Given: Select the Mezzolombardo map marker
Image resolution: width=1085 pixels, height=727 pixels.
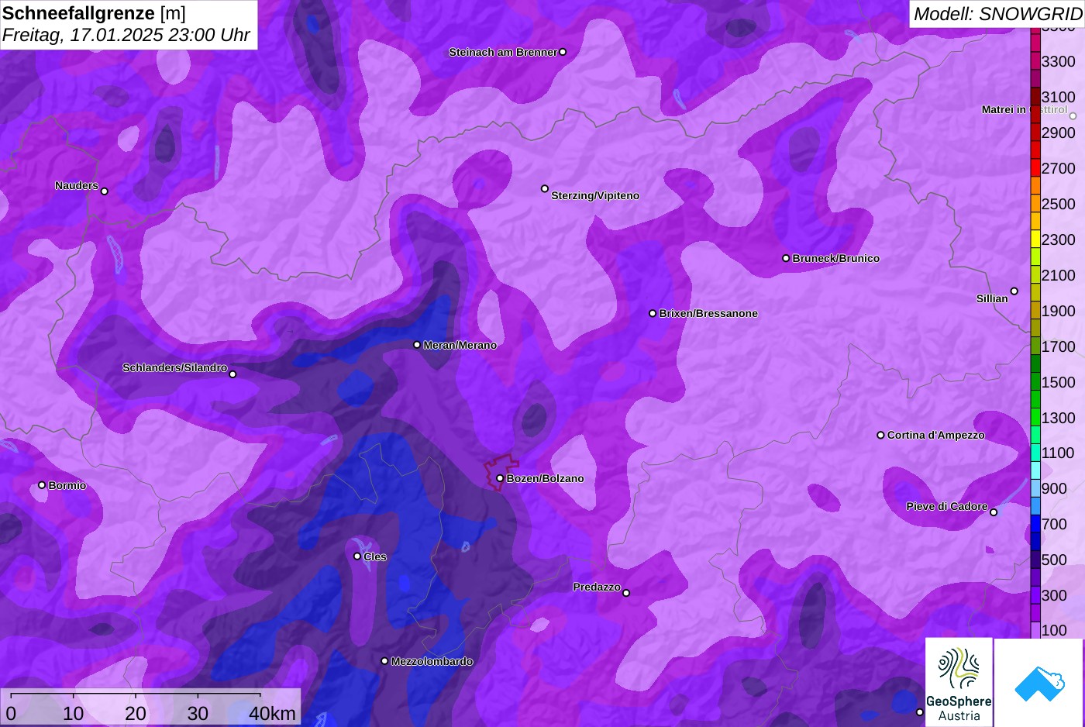Looking at the screenshot, I should pyautogui.click(x=384, y=661).
